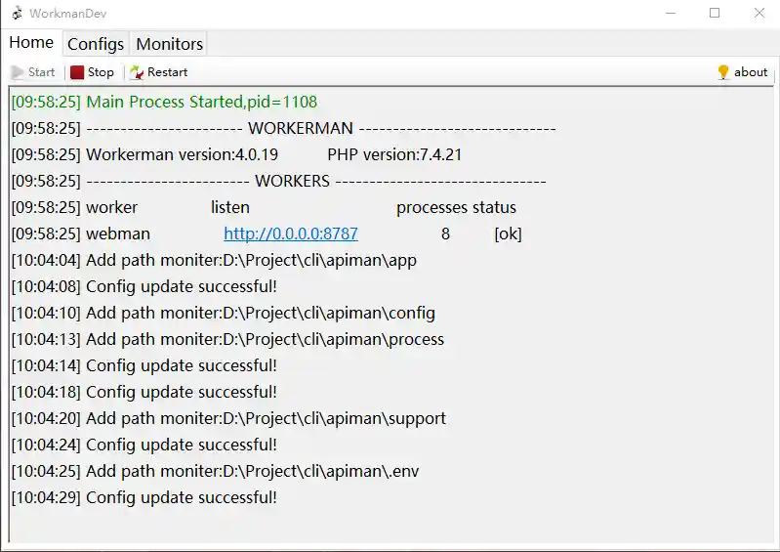Image resolution: width=780 pixels, height=552 pixels.
Task: Click the Workerman version:4.0.19 log entry
Action: [x=182, y=154]
